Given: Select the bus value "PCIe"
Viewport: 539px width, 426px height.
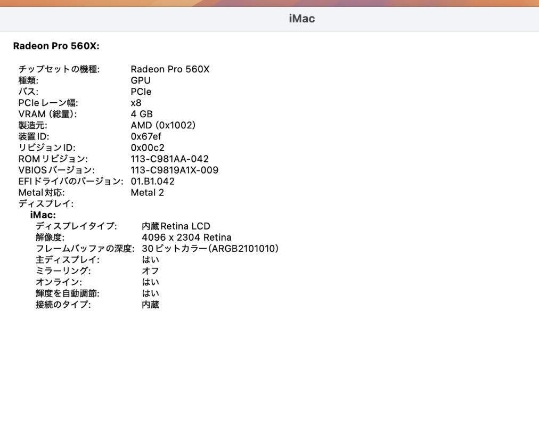Looking at the screenshot, I should coord(141,92).
